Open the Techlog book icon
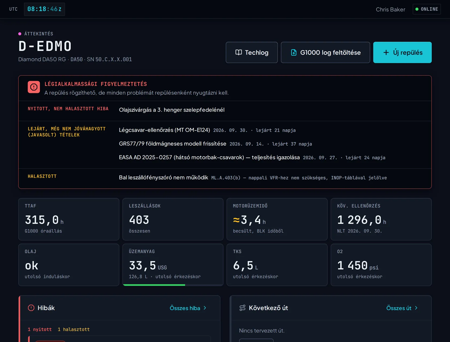Viewport: 450px width, 342px height. (238, 52)
